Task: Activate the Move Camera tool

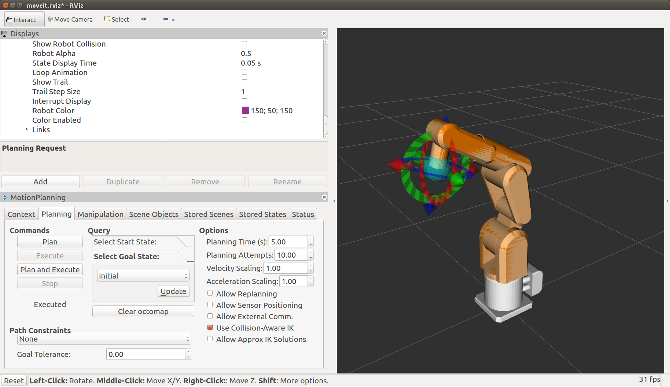Action: click(70, 19)
